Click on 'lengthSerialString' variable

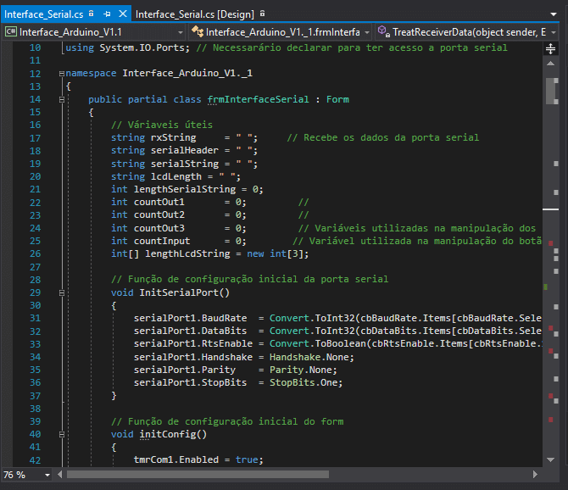tap(185, 189)
